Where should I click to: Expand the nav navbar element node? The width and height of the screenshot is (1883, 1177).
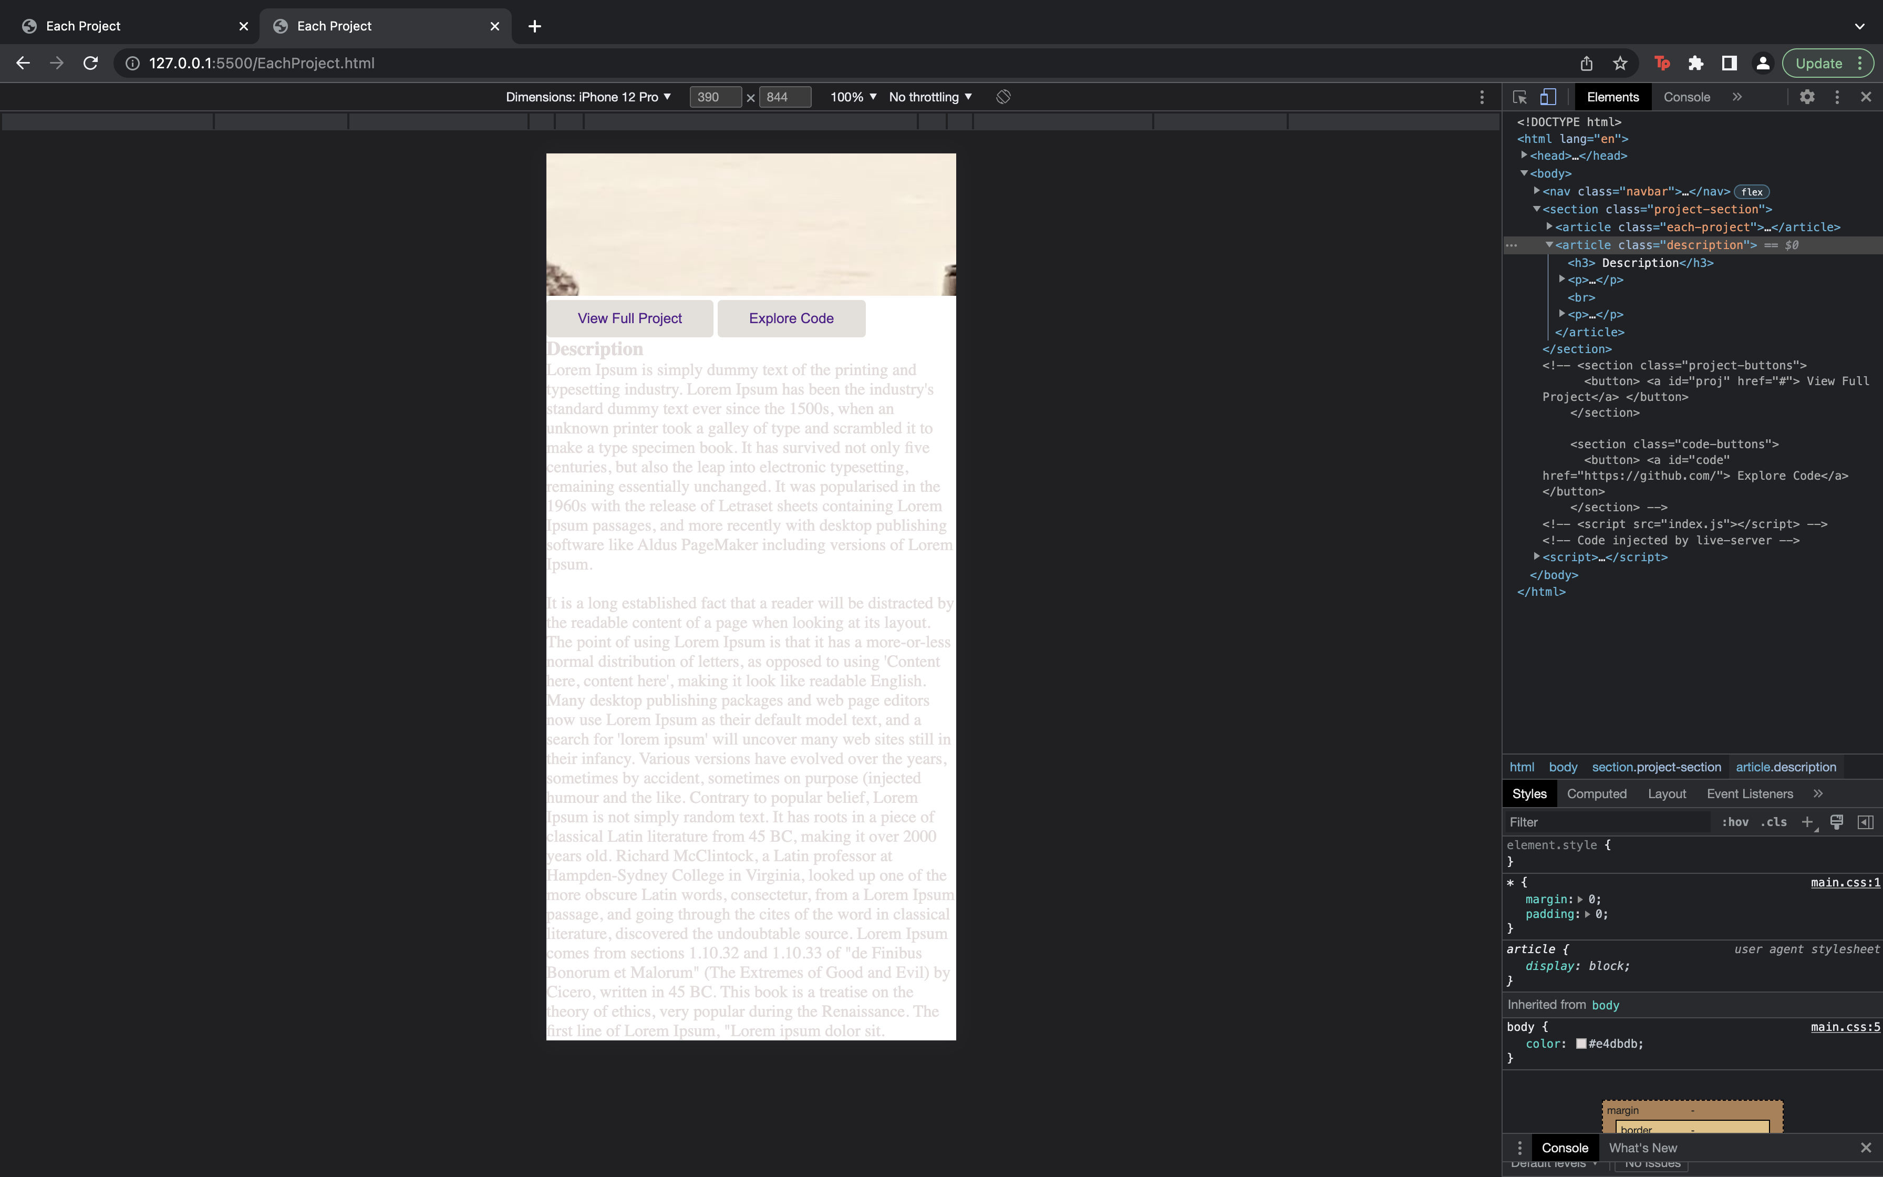(x=1537, y=191)
